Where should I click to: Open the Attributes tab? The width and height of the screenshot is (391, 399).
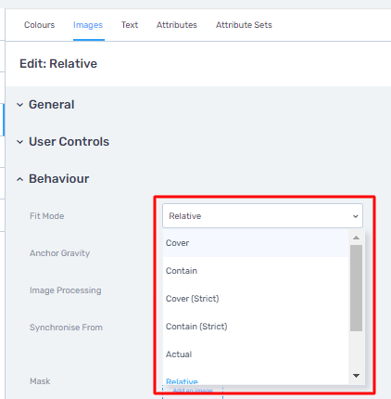[x=177, y=25]
